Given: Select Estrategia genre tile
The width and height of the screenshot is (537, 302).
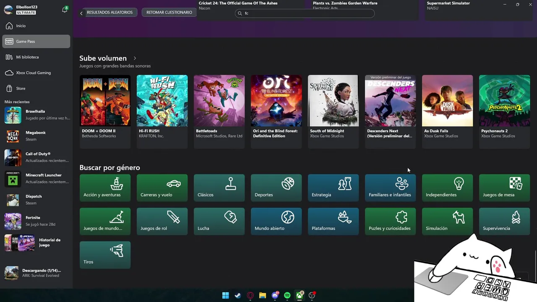Looking at the screenshot, I should 333,188.
